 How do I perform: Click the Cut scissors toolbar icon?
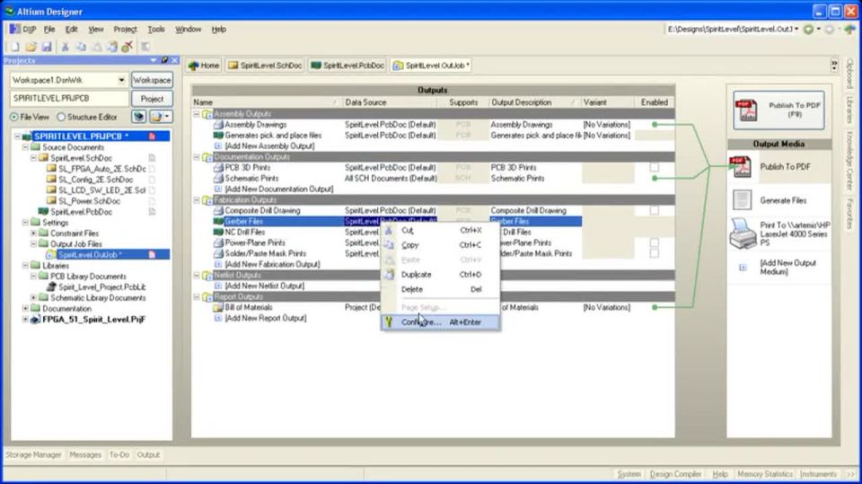(x=65, y=47)
